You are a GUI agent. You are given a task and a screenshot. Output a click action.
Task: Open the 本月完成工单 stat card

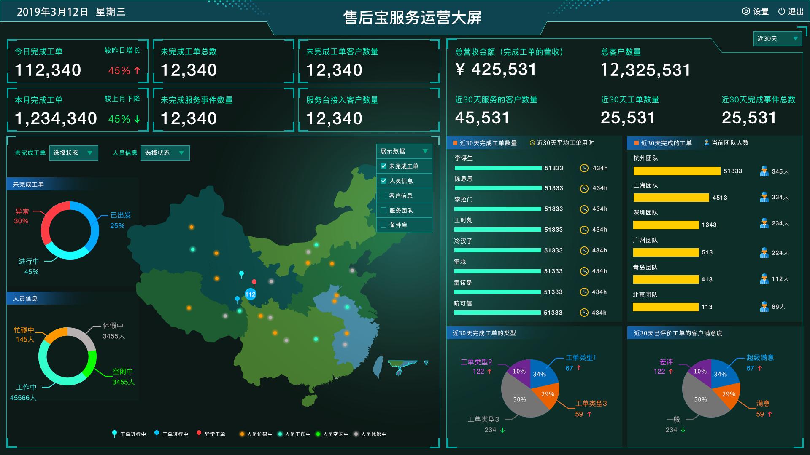[x=78, y=110]
